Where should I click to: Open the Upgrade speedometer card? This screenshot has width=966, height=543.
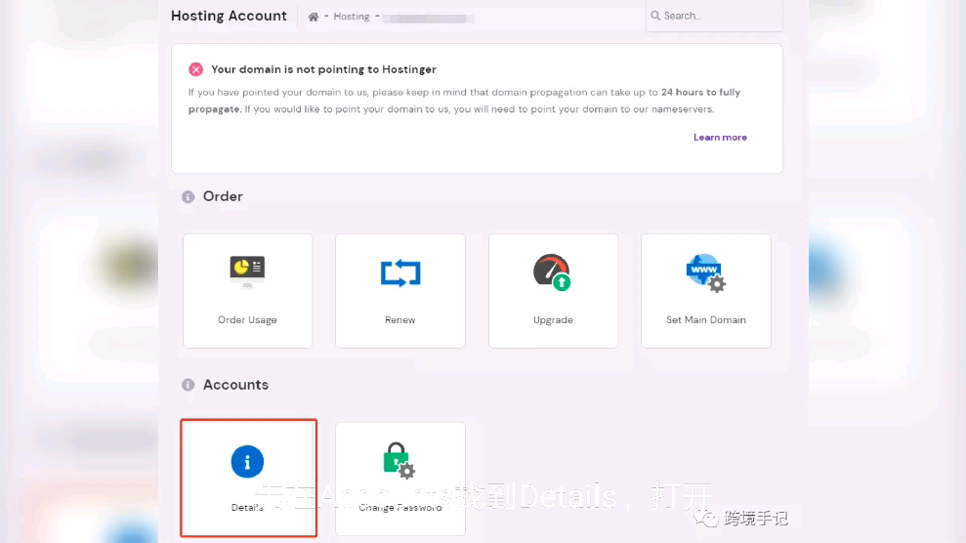[553, 291]
